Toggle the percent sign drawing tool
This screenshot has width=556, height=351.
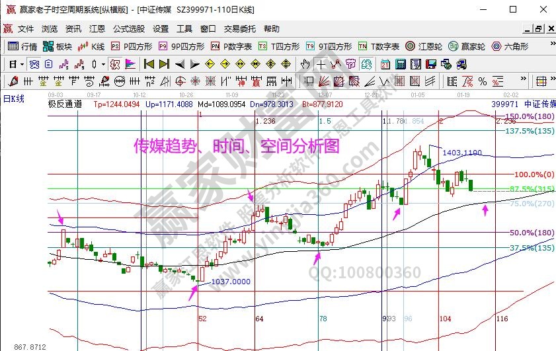[483, 81]
